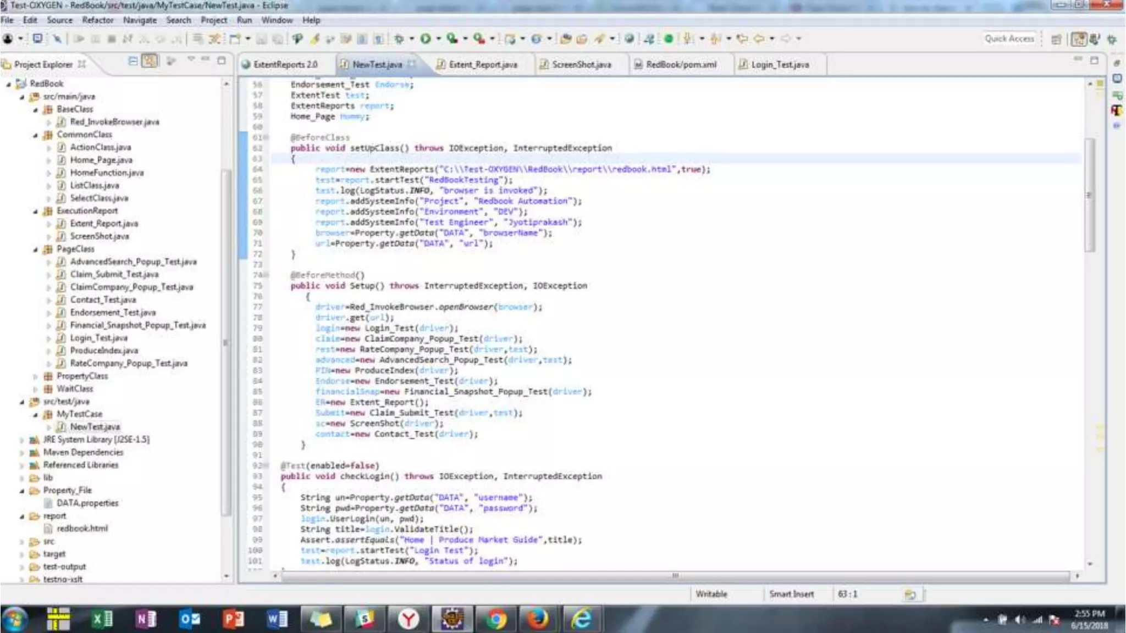Click the Run green play toolbar icon

[x=426, y=38]
